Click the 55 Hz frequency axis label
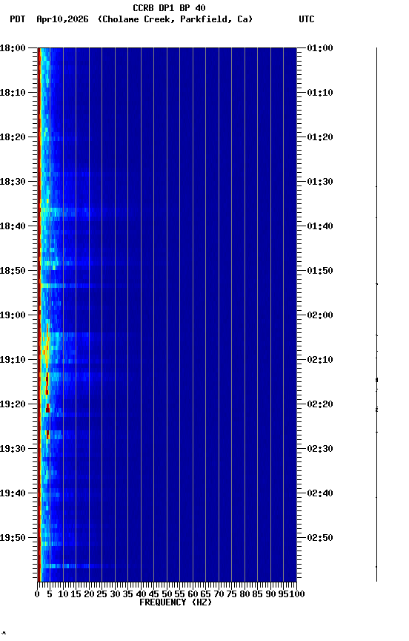Image resolution: width=409 pixels, height=641 pixels. [179, 594]
